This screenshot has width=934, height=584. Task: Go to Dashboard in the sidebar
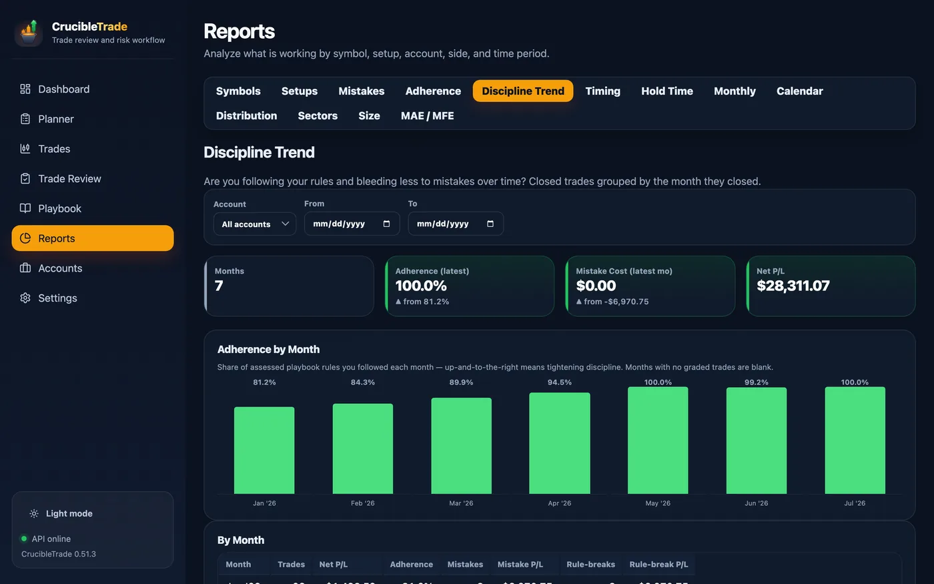(x=93, y=89)
